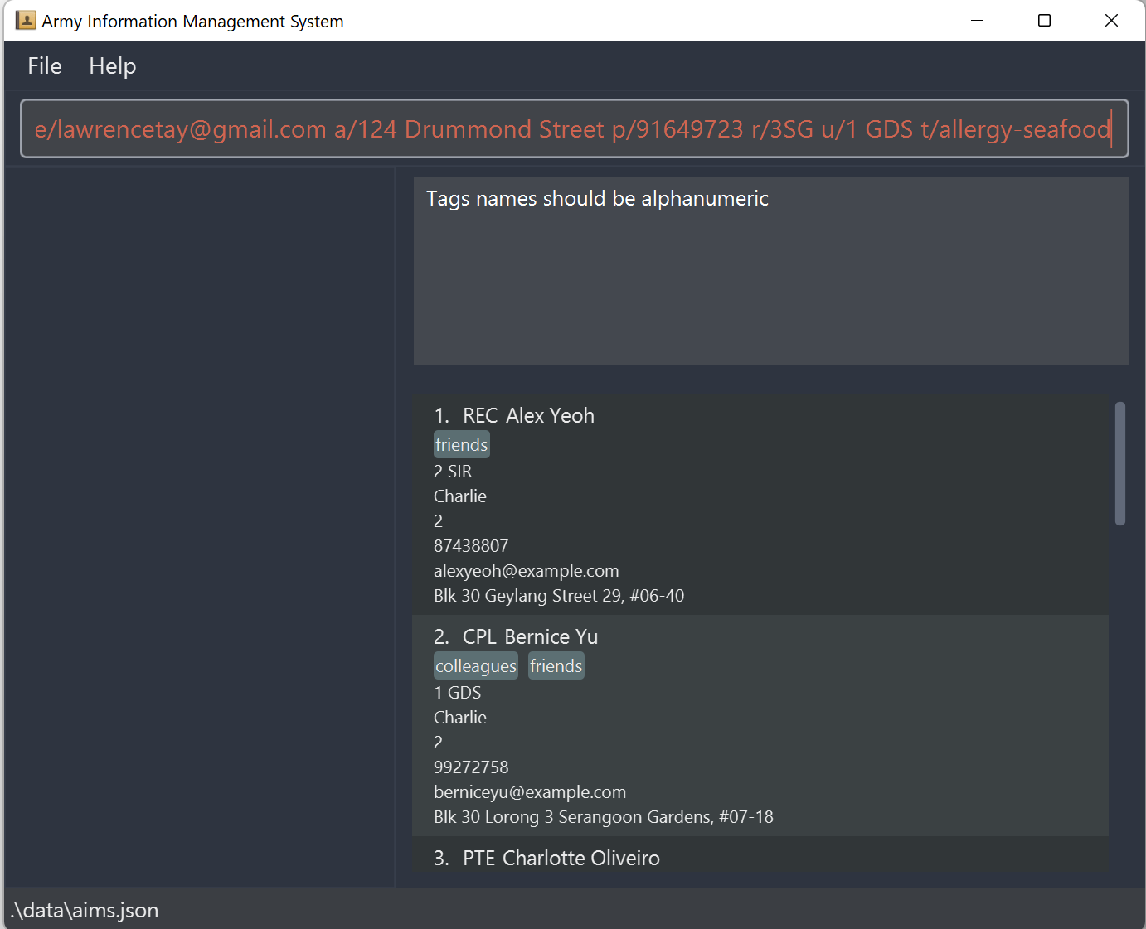
Task: Click '2 SIR' unit of Alex Yeoh
Action: pyautogui.click(x=453, y=472)
